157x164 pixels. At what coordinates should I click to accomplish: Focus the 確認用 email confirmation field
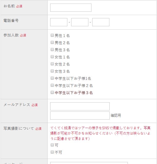tap(80, 116)
